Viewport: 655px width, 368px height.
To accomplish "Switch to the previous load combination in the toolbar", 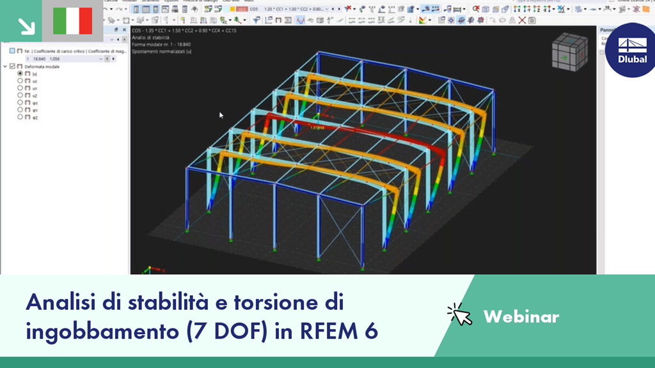I will point(333,9).
